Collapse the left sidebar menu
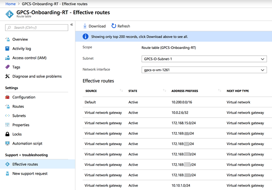 click(72, 25)
